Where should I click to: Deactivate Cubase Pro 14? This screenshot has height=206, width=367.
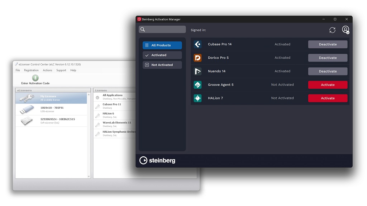coord(328,44)
